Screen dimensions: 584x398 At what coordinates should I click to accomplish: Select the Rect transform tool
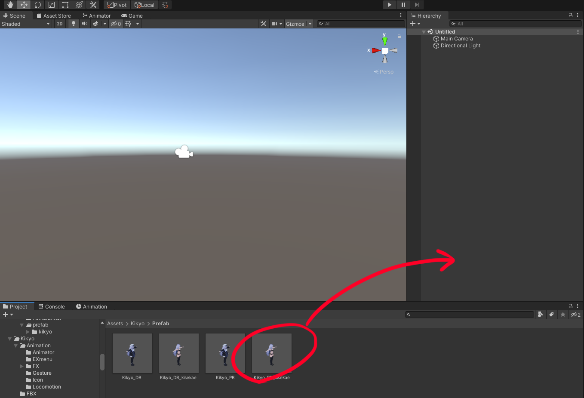(65, 5)
